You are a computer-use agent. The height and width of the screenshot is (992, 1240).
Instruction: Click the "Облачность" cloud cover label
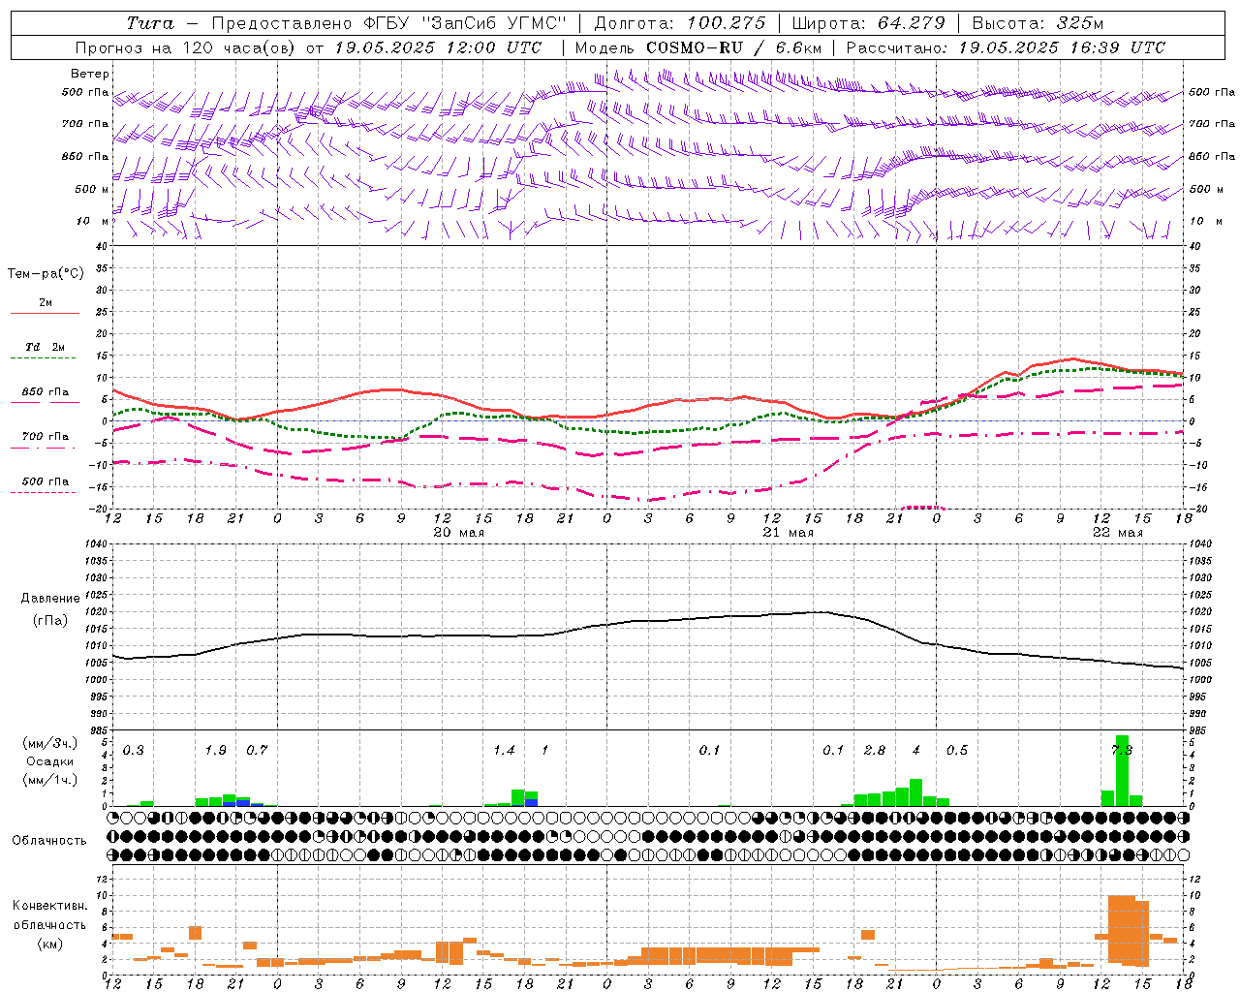[x=49, y=841]
